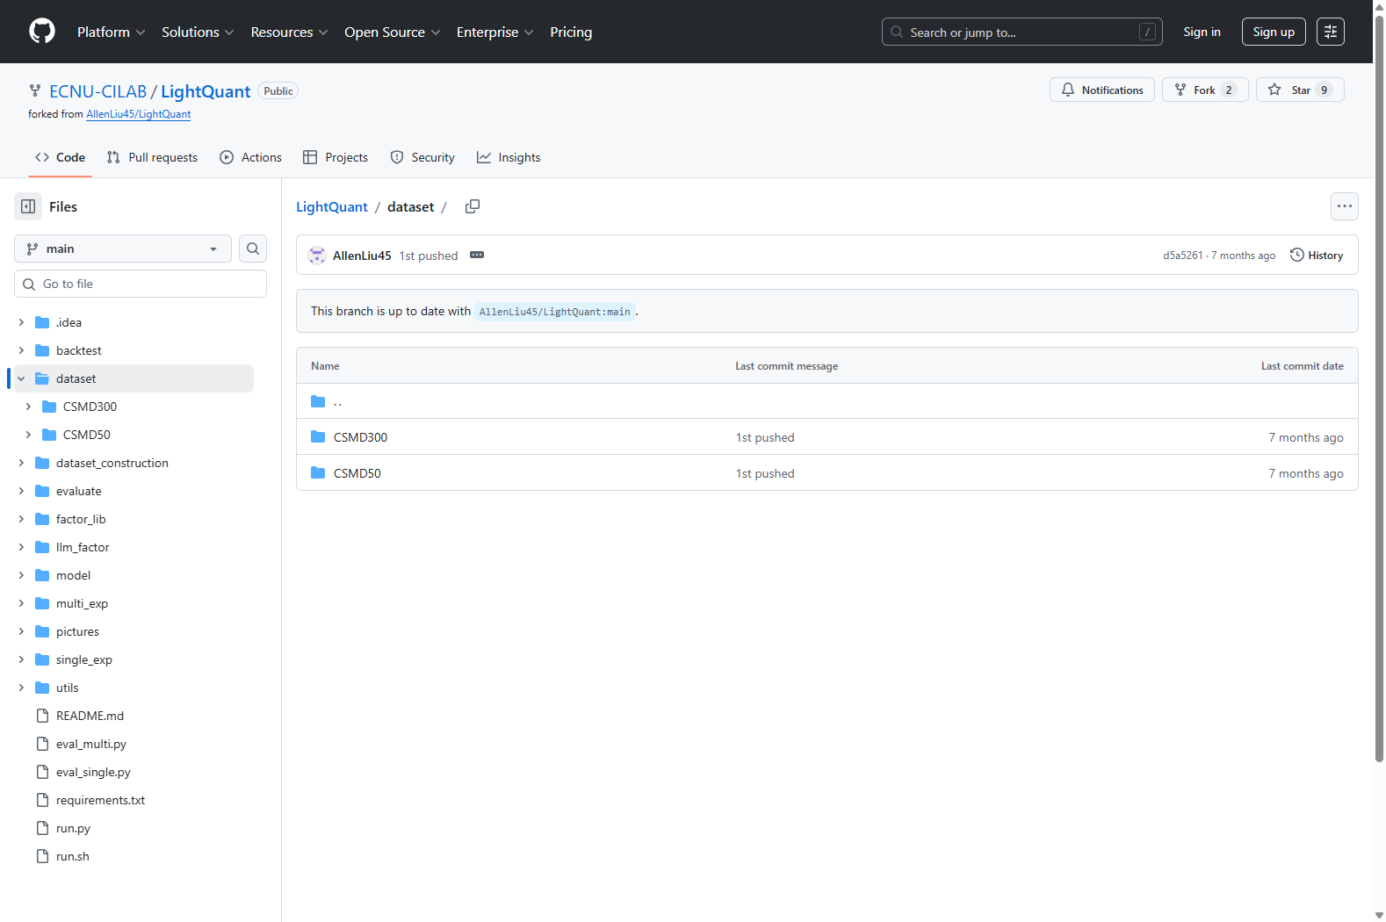Open run.py in the file tree
Viewport: 1386px width, 922px height.
73,828
